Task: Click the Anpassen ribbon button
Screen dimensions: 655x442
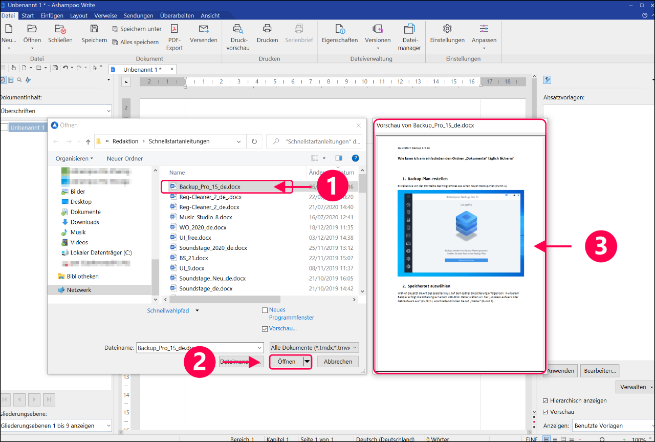Action: click(484, 36)
